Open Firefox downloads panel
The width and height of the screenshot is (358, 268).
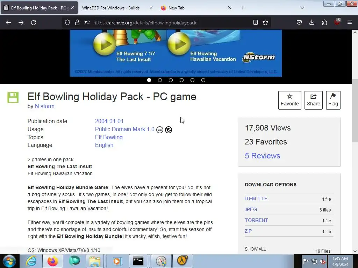[x=312, y=23]
